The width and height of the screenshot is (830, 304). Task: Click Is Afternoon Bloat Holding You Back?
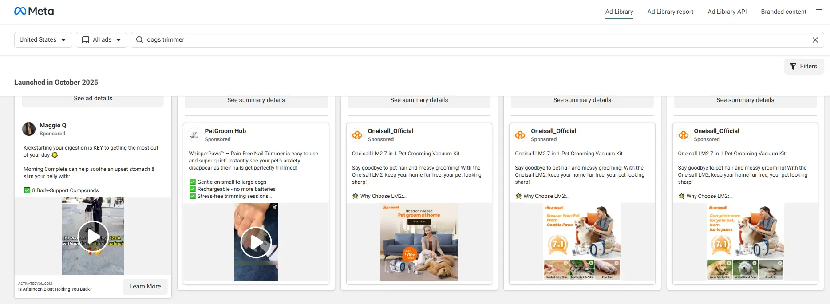55,289
